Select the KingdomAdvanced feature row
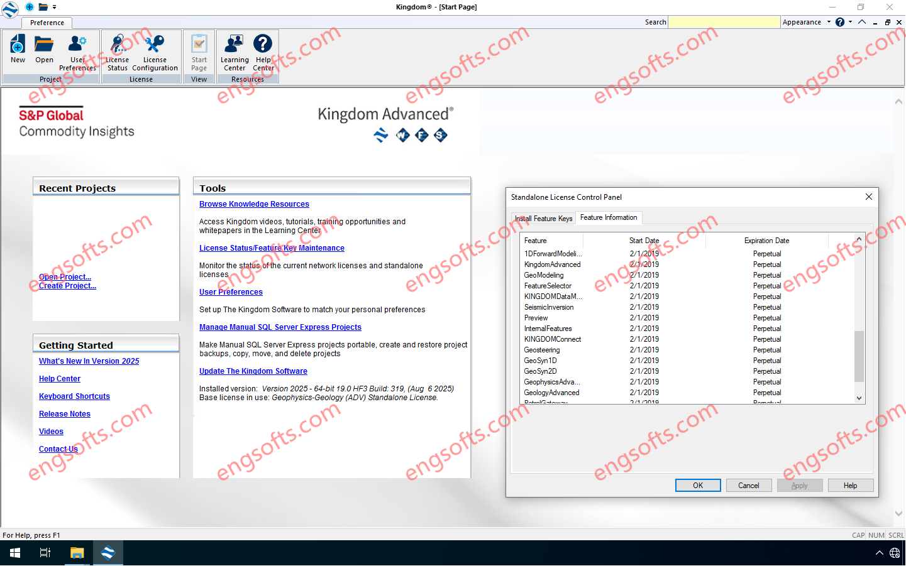 (x=687, y=264)
